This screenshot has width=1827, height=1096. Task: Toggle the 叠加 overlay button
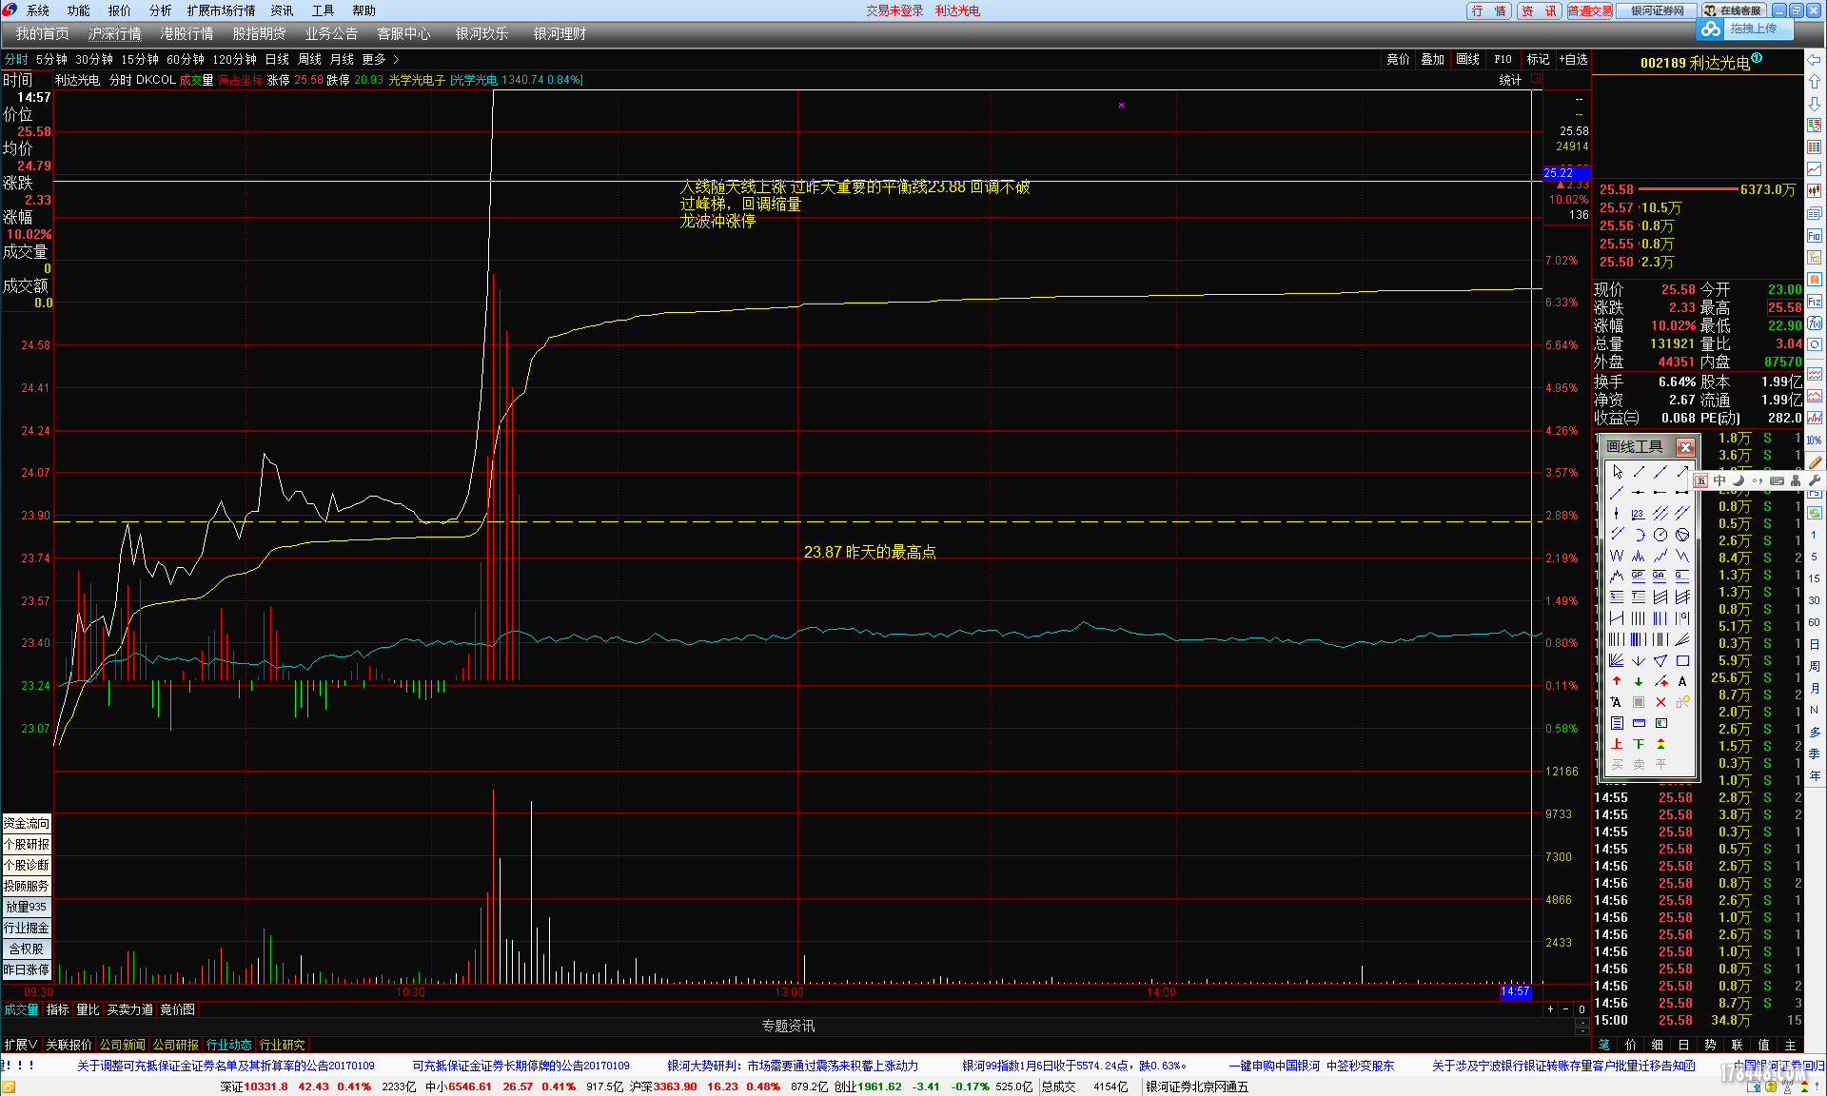tap(1432, 59)
